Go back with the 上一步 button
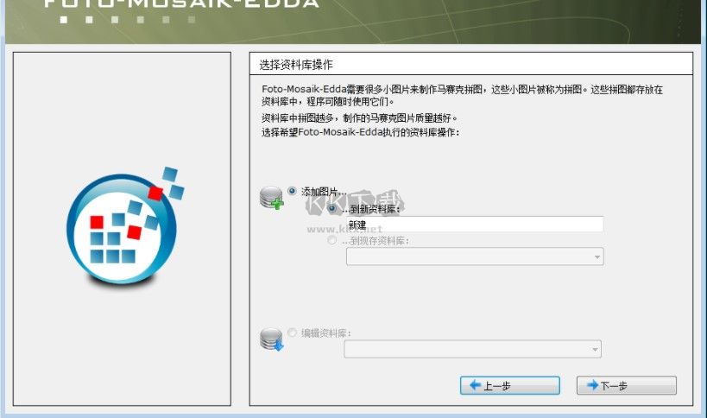The width and height of the screenshot is (707, 418). (510, 385)
